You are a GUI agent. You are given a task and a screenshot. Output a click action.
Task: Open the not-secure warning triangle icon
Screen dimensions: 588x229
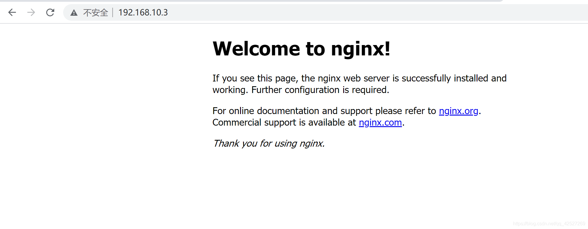click(x=74, y=13)
